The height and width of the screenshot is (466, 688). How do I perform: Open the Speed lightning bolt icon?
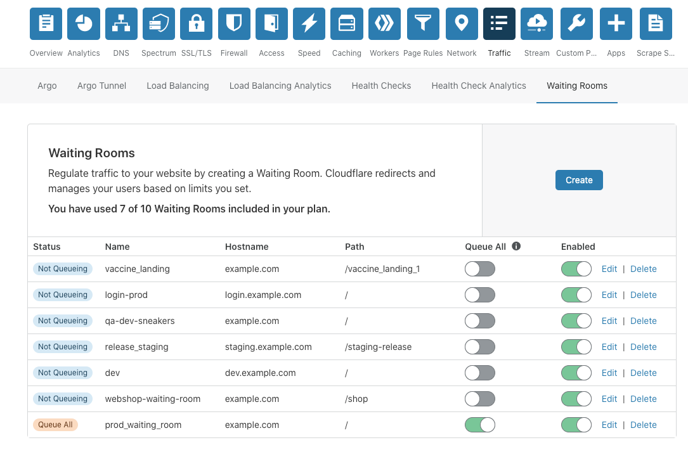point(309,23)
